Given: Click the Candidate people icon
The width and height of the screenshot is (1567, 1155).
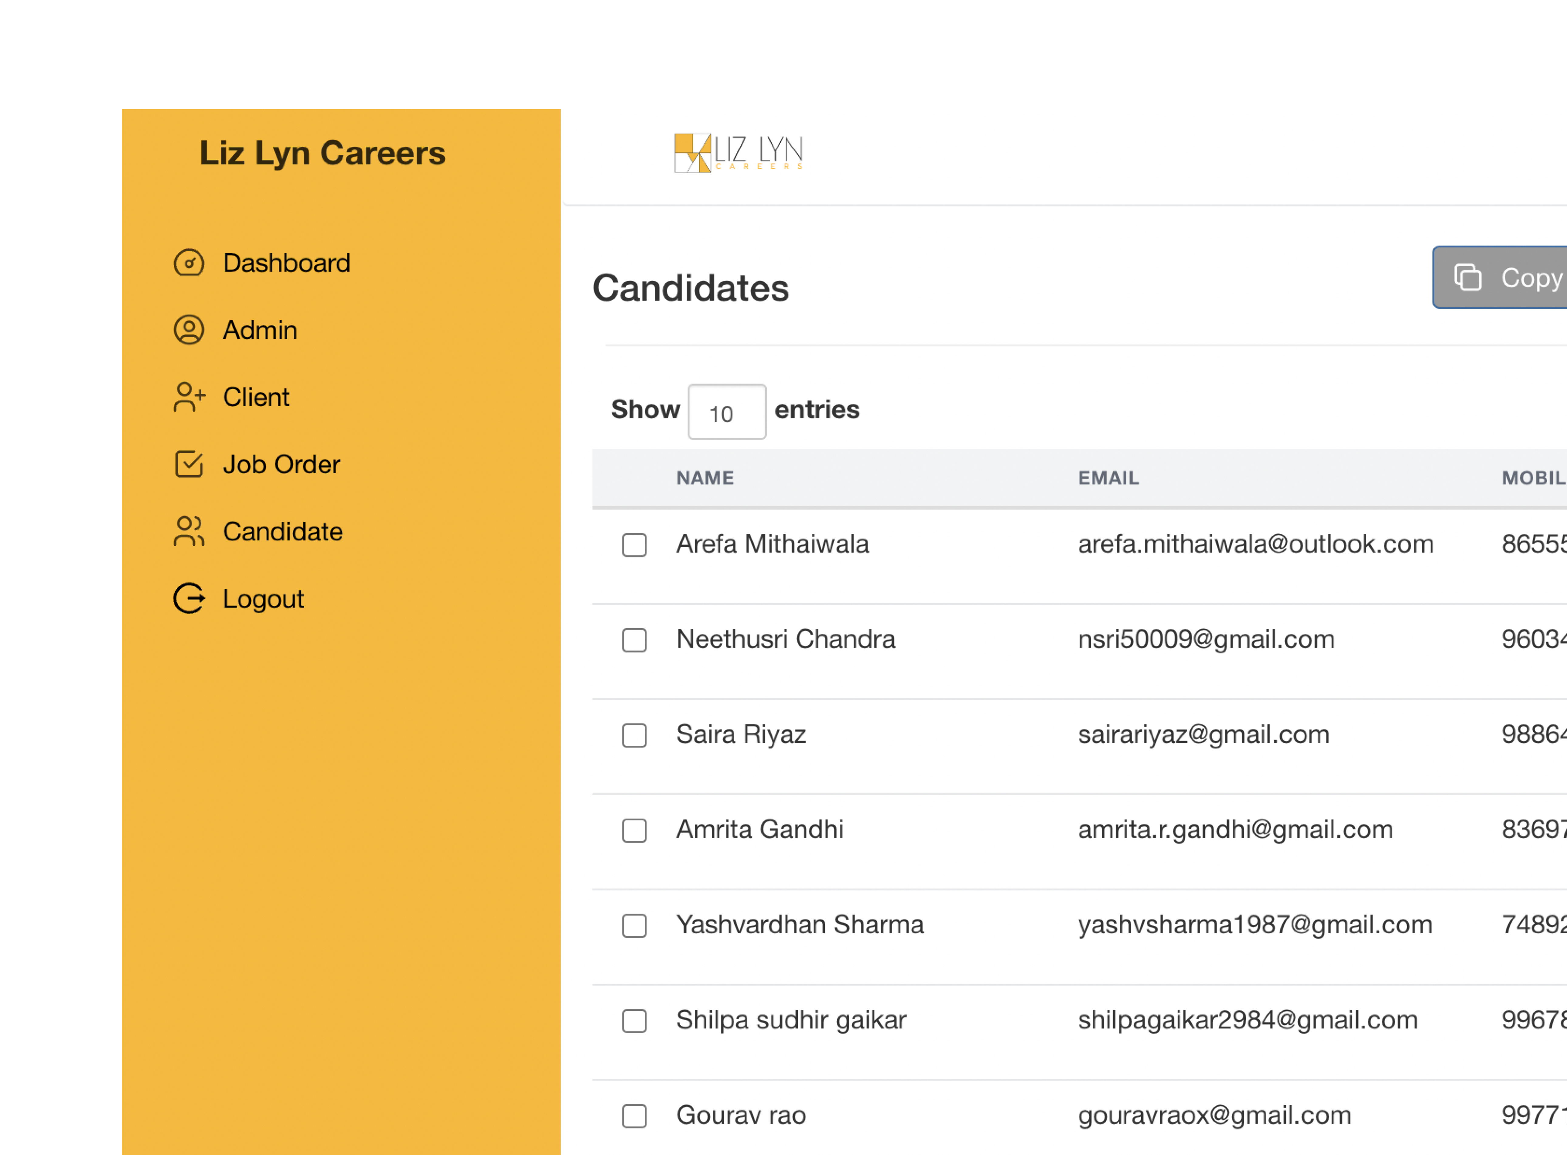Looking at the screenshot, I should [189, 531].
